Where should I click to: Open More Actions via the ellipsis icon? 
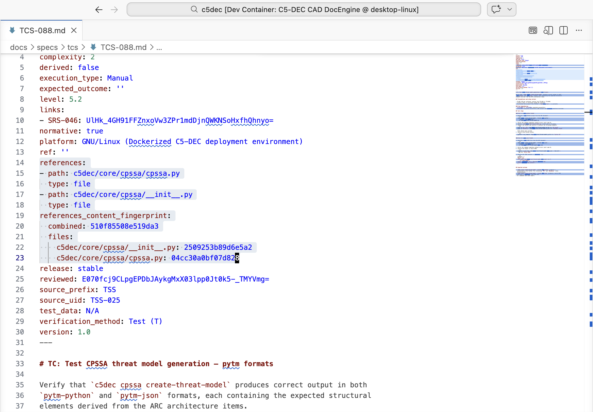578,30
